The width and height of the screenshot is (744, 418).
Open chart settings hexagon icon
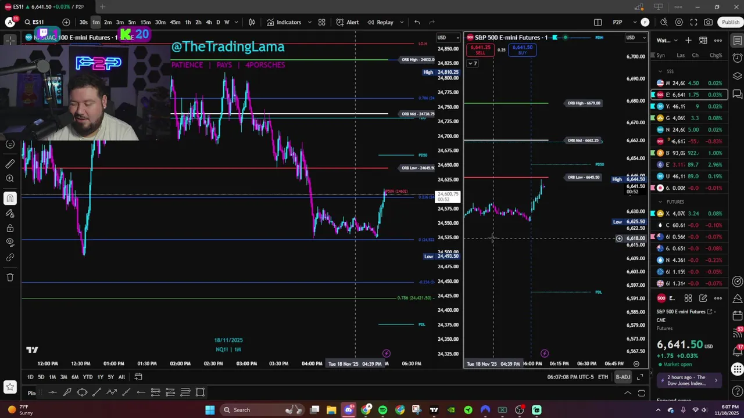click(679, 22)
